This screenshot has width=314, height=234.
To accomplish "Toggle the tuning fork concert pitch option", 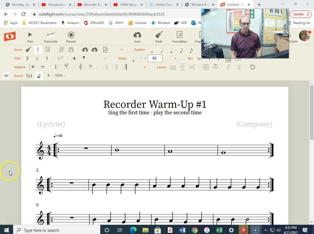I will pos(38,49).
